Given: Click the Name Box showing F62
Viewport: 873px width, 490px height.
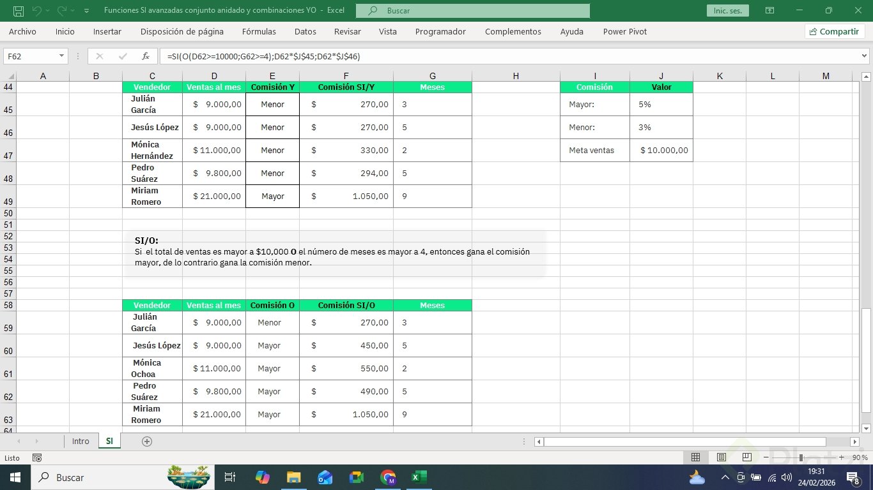Looking at the screenshot, I should point(31,56).
